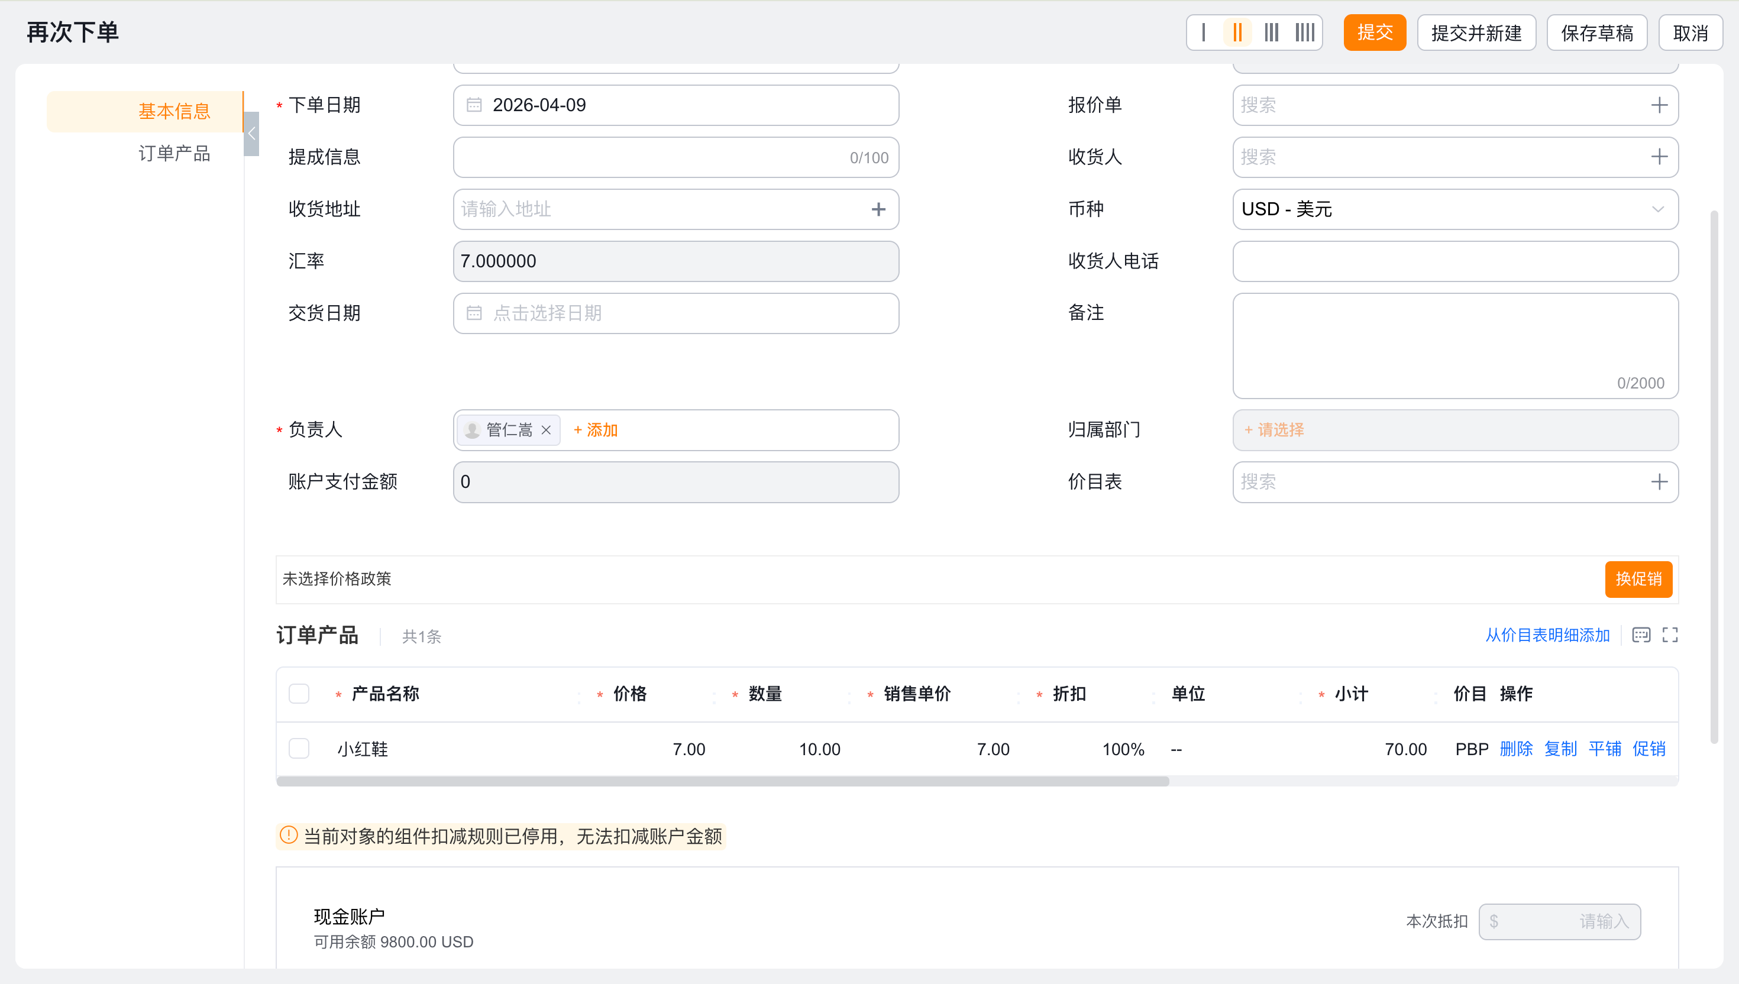Go to 订单产品 section tab
This screenshot has height=984, width=1739.
tap(174, 153)
